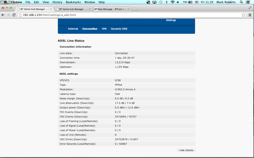
Task: Click the HEC Errors value 34703879 / 41857
Action: coord(126,139)
